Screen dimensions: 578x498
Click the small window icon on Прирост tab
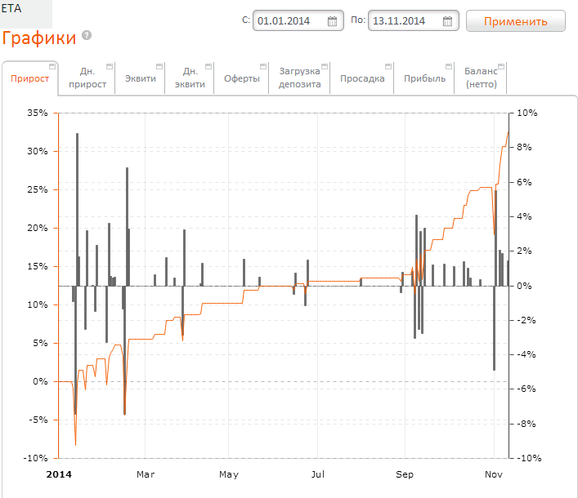(53, 65)
